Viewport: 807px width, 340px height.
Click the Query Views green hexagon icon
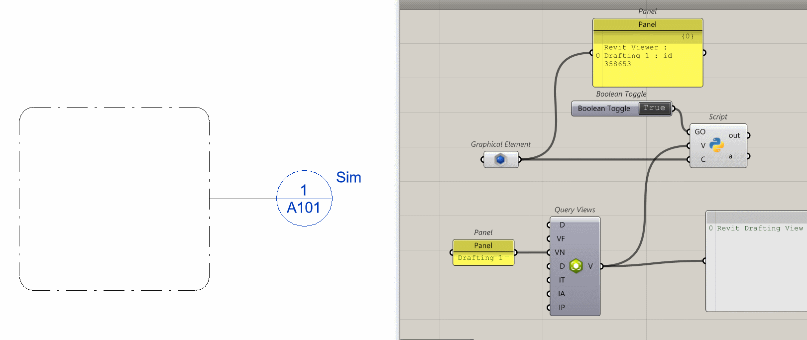click(576, 266)
